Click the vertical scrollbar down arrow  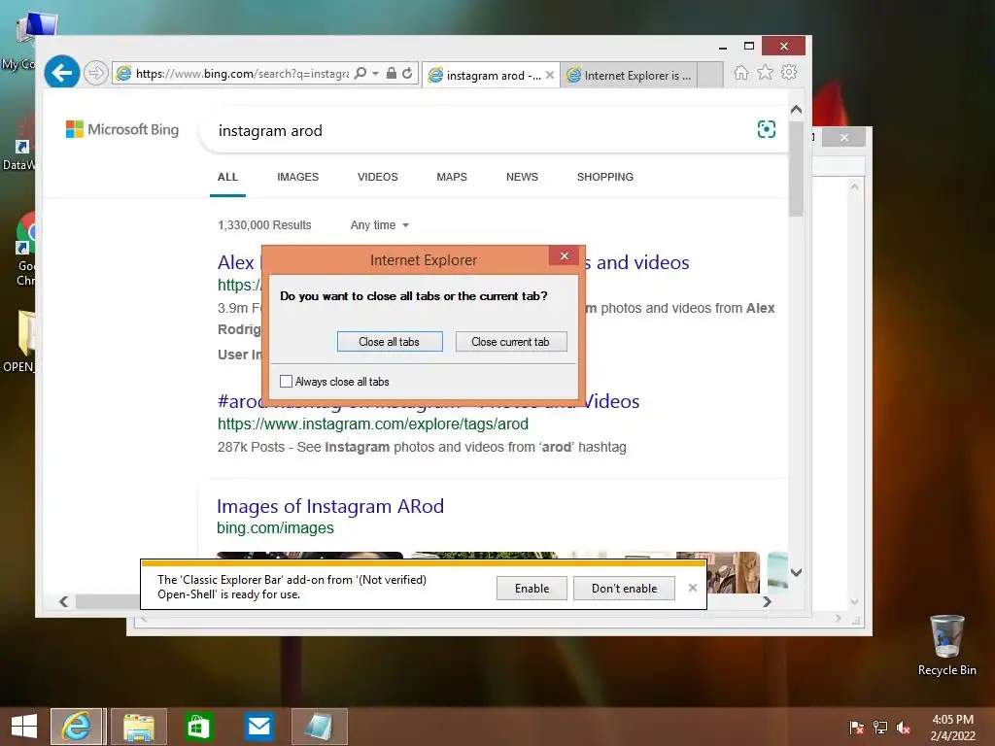[797, 572]
